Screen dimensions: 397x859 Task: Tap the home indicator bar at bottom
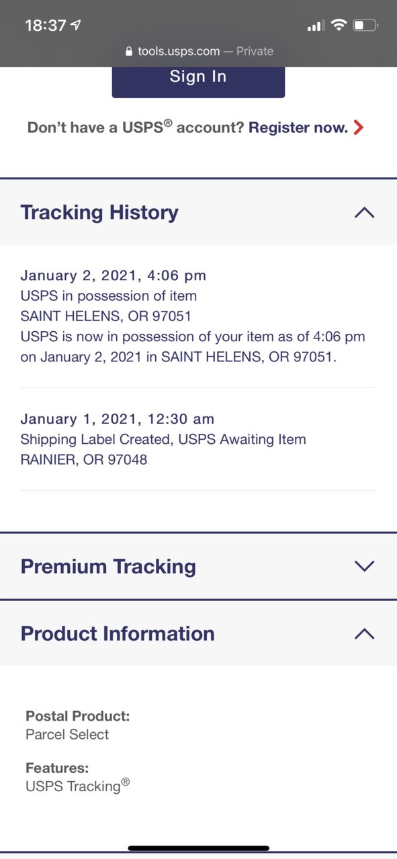coord(199,848)
